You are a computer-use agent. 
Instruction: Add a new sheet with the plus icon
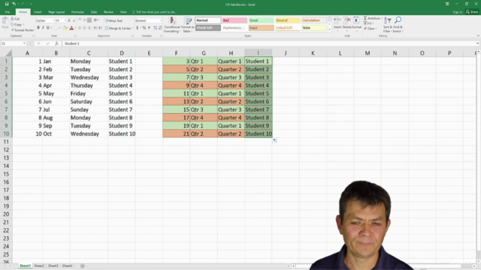(82, 266)
